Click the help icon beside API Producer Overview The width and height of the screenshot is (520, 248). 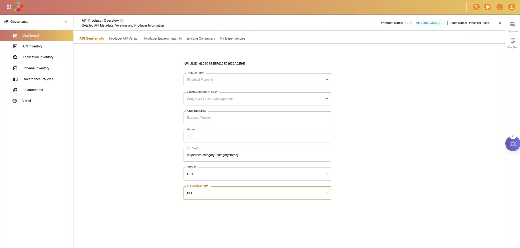(x=122, y=21)
